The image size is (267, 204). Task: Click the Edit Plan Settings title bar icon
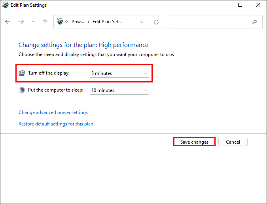click(5, 5)
